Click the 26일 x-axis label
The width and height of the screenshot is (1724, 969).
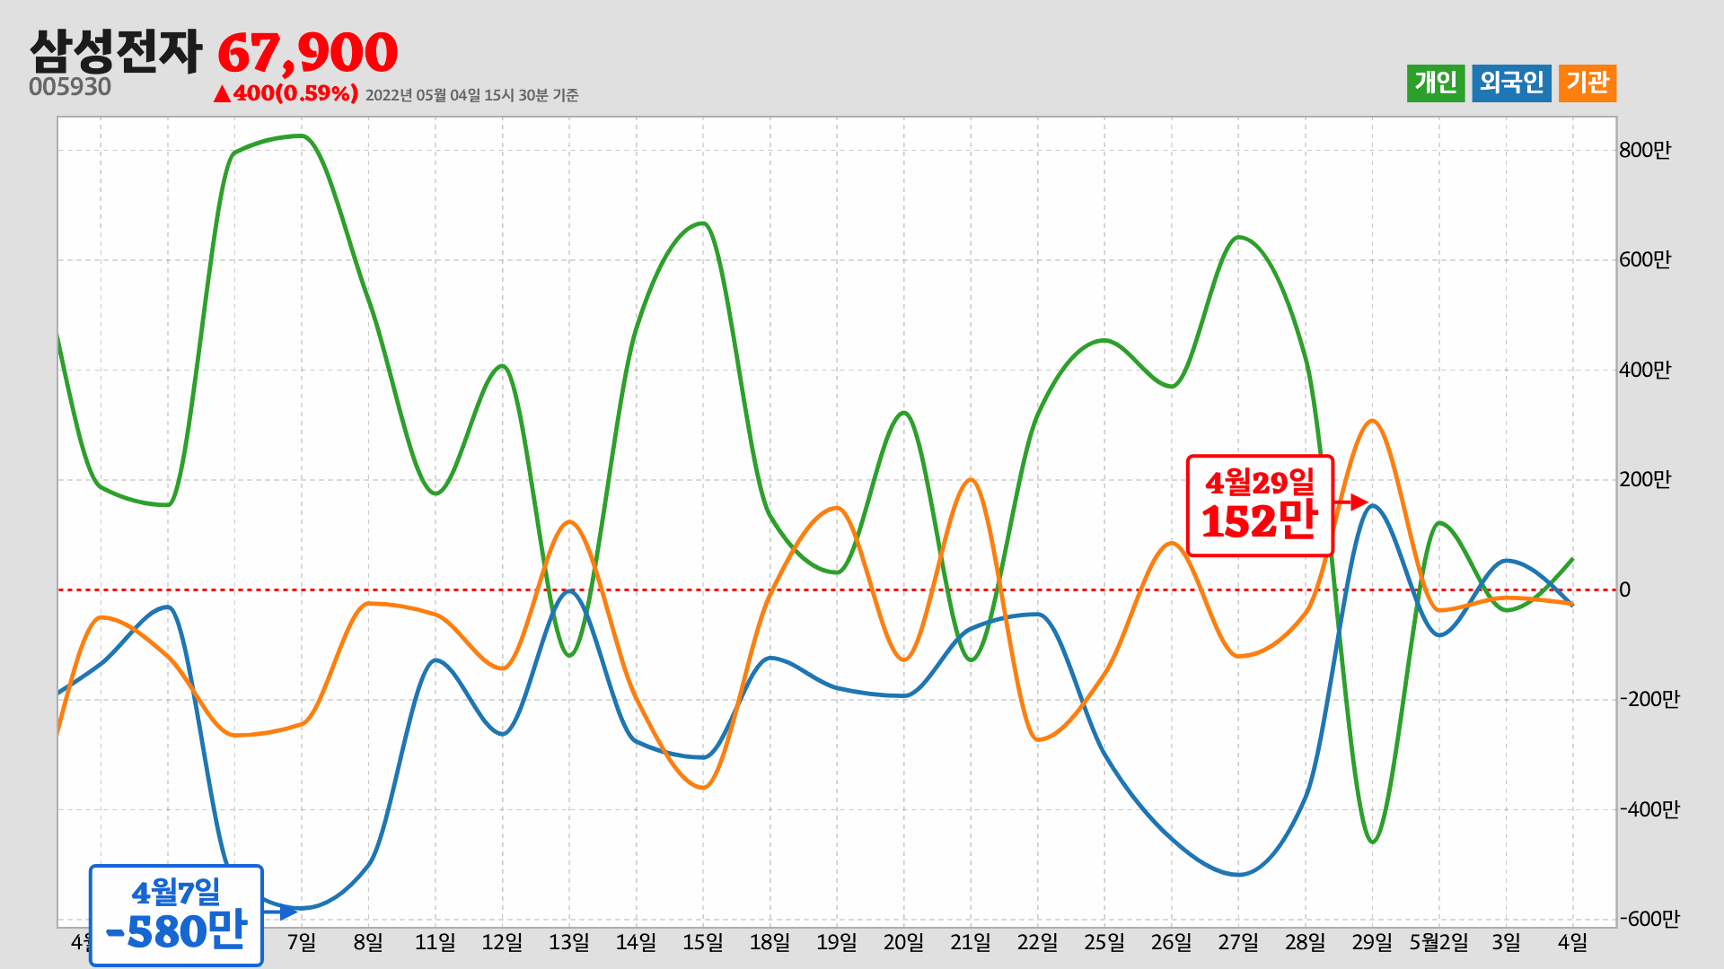click(x=1171, y=942)
